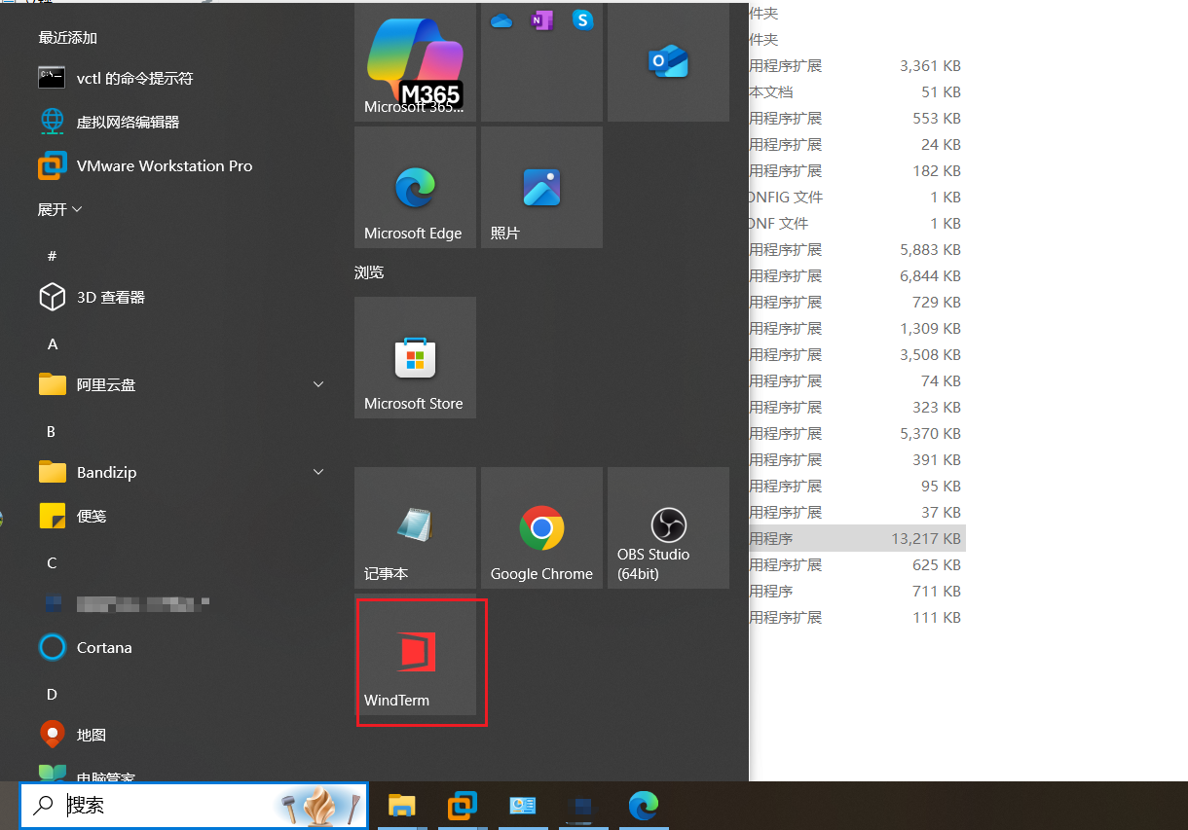Select Explorer row sized 5,370 KB
Image resolution: width=1188 pixels, height=830 pixels.
[857, 434]
